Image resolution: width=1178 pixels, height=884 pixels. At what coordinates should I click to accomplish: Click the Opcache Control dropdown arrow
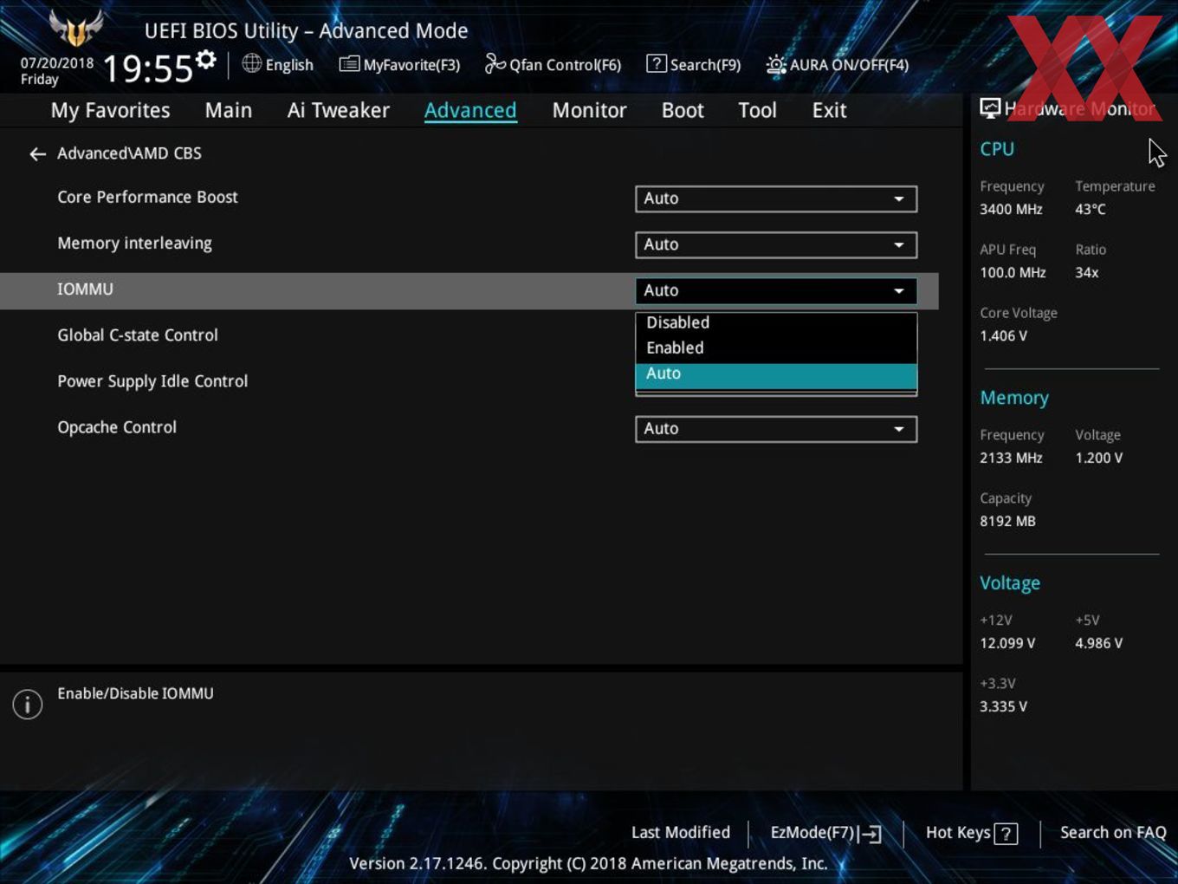coord(899,429)
